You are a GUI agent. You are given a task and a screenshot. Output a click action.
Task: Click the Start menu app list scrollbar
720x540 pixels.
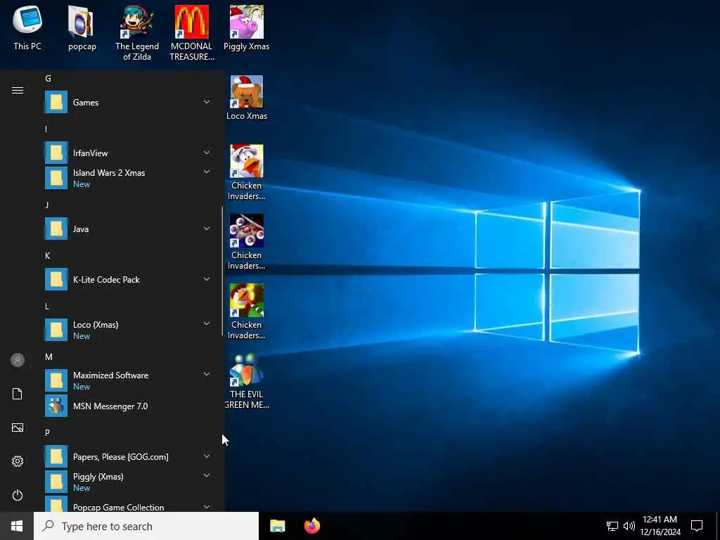pyautogui.click(x=222, y=271)
